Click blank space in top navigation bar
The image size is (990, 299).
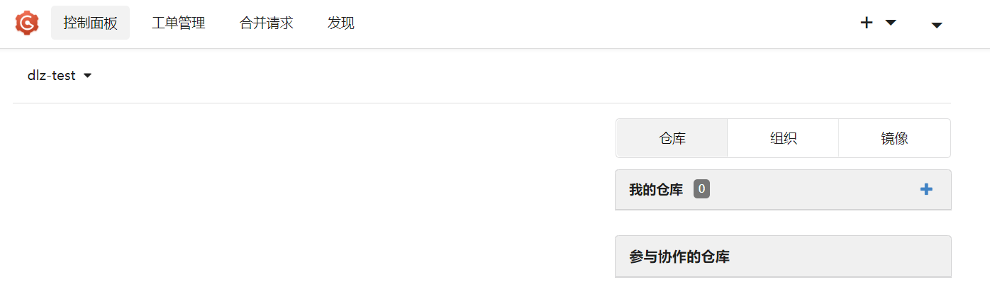pos(603,23)
